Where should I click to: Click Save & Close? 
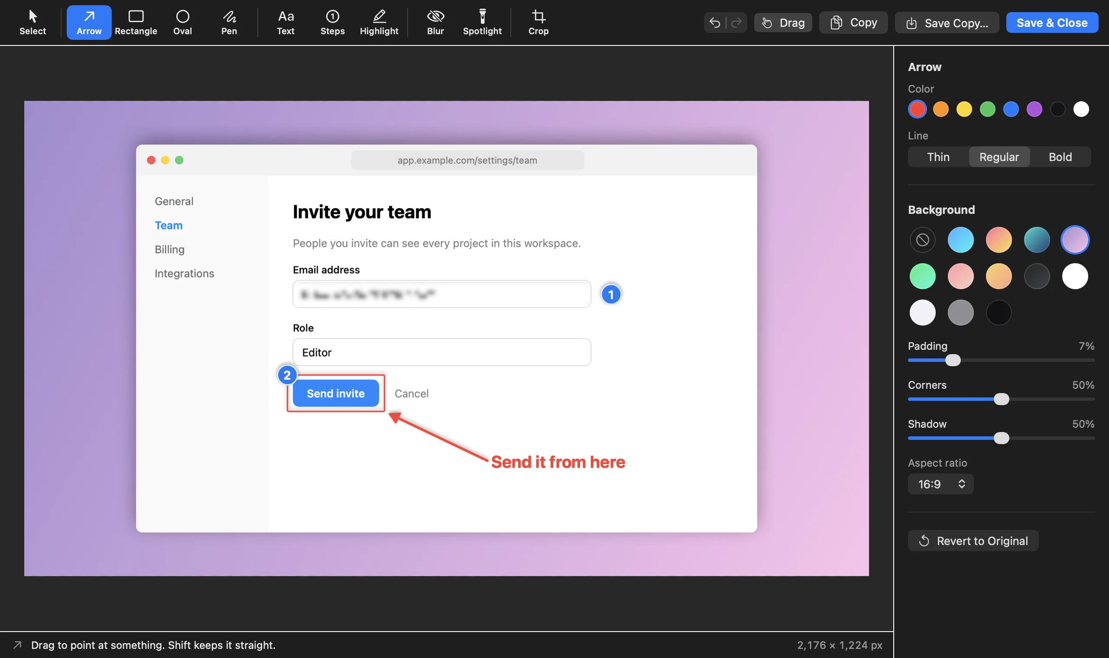(1052, 23)
